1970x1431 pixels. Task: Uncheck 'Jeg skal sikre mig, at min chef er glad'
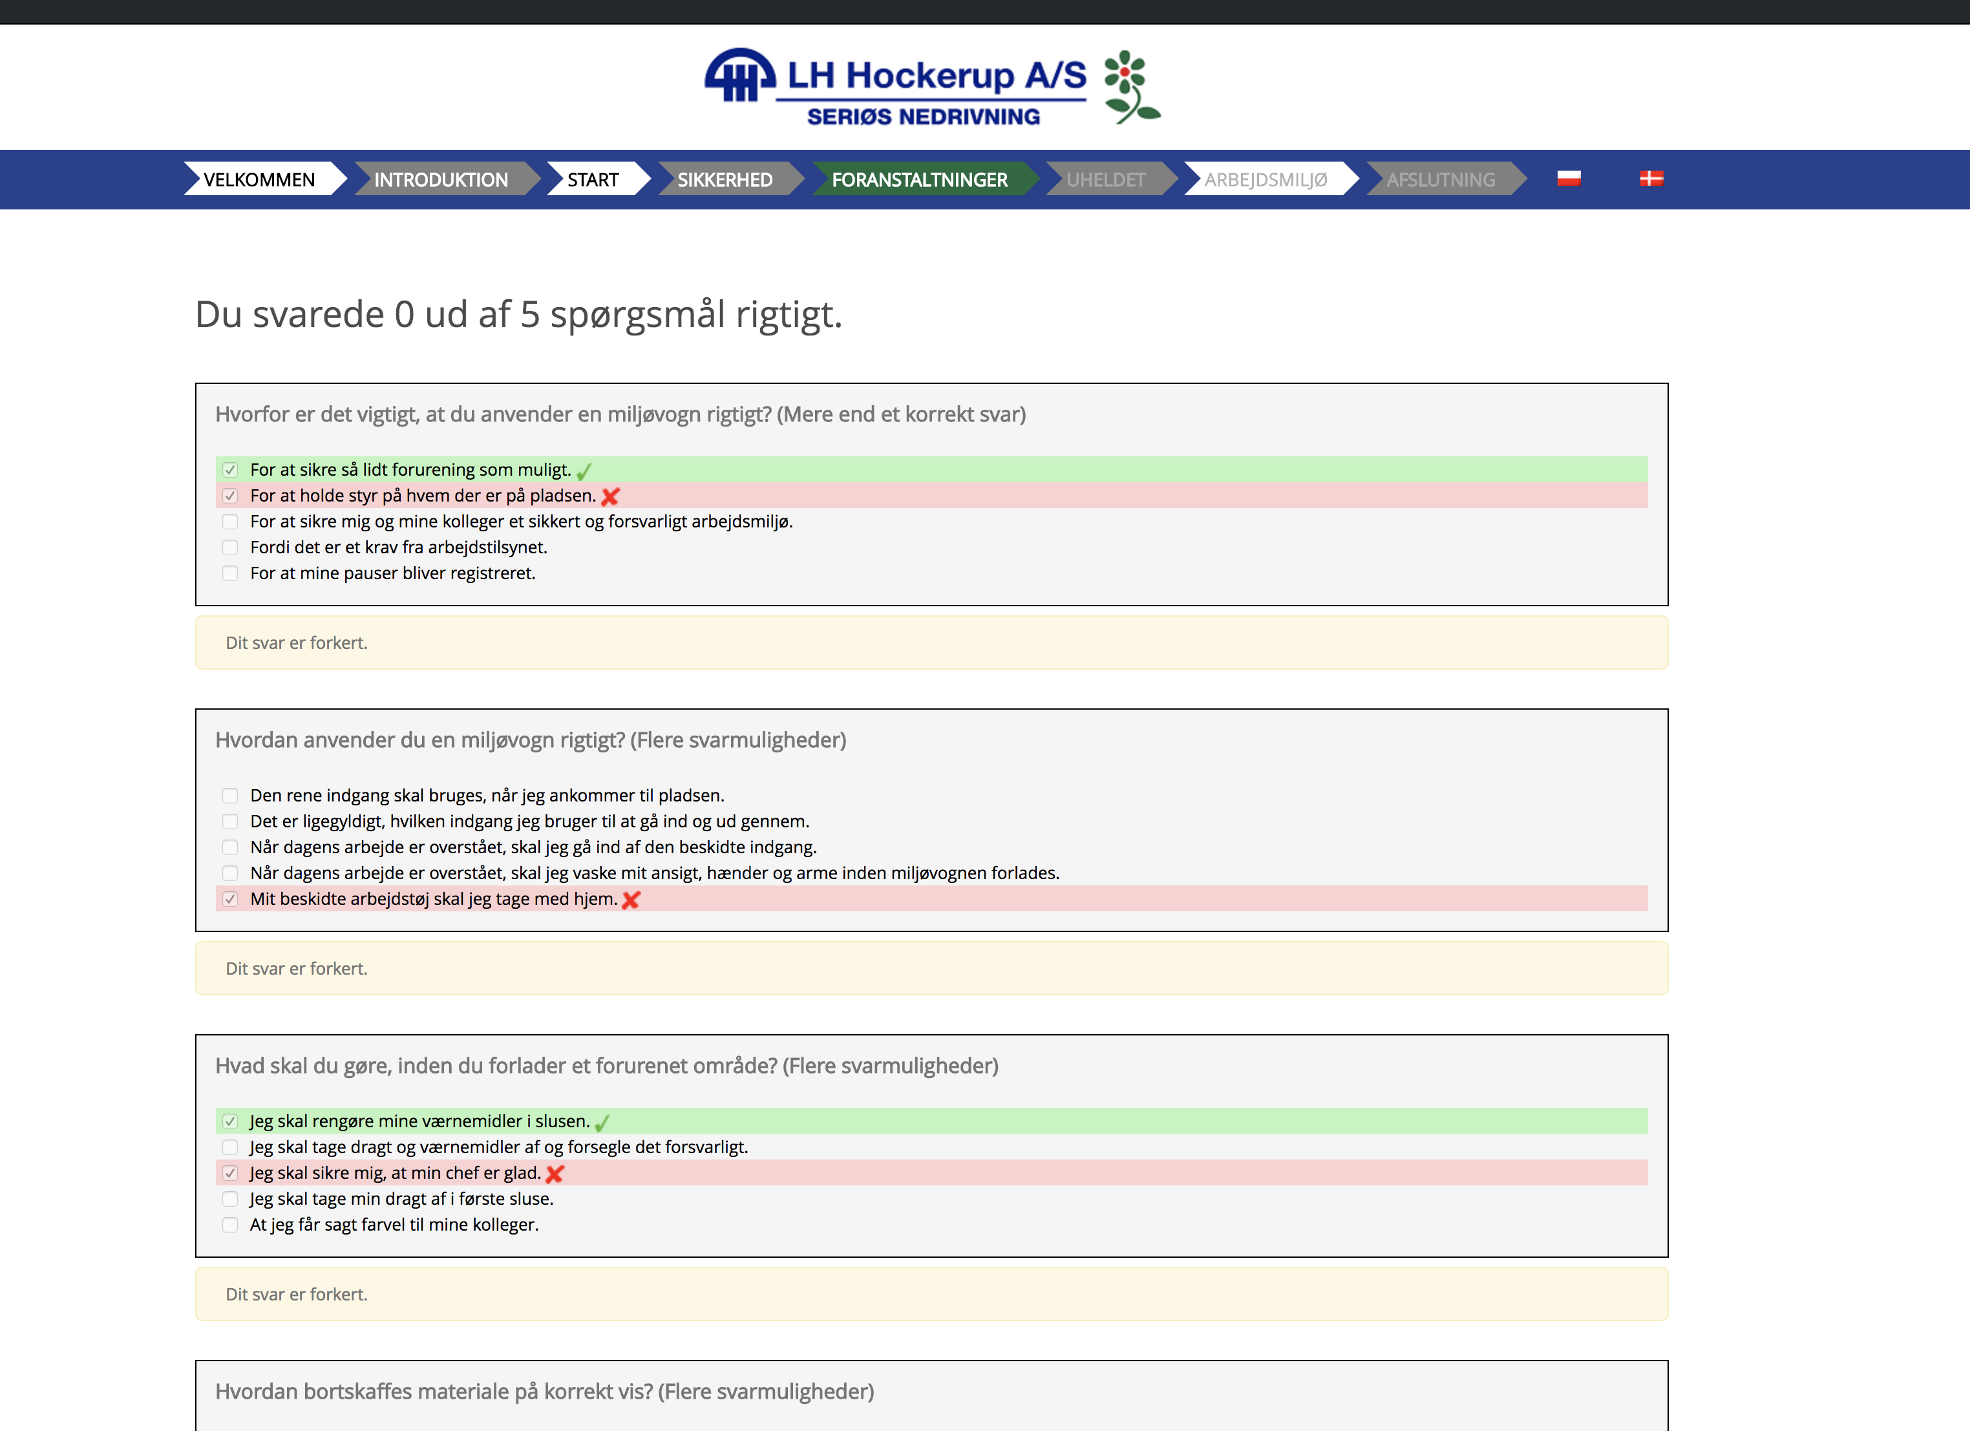(230, 1173)
